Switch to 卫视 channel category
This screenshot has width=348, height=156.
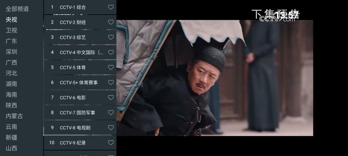(x=12, y=30)
